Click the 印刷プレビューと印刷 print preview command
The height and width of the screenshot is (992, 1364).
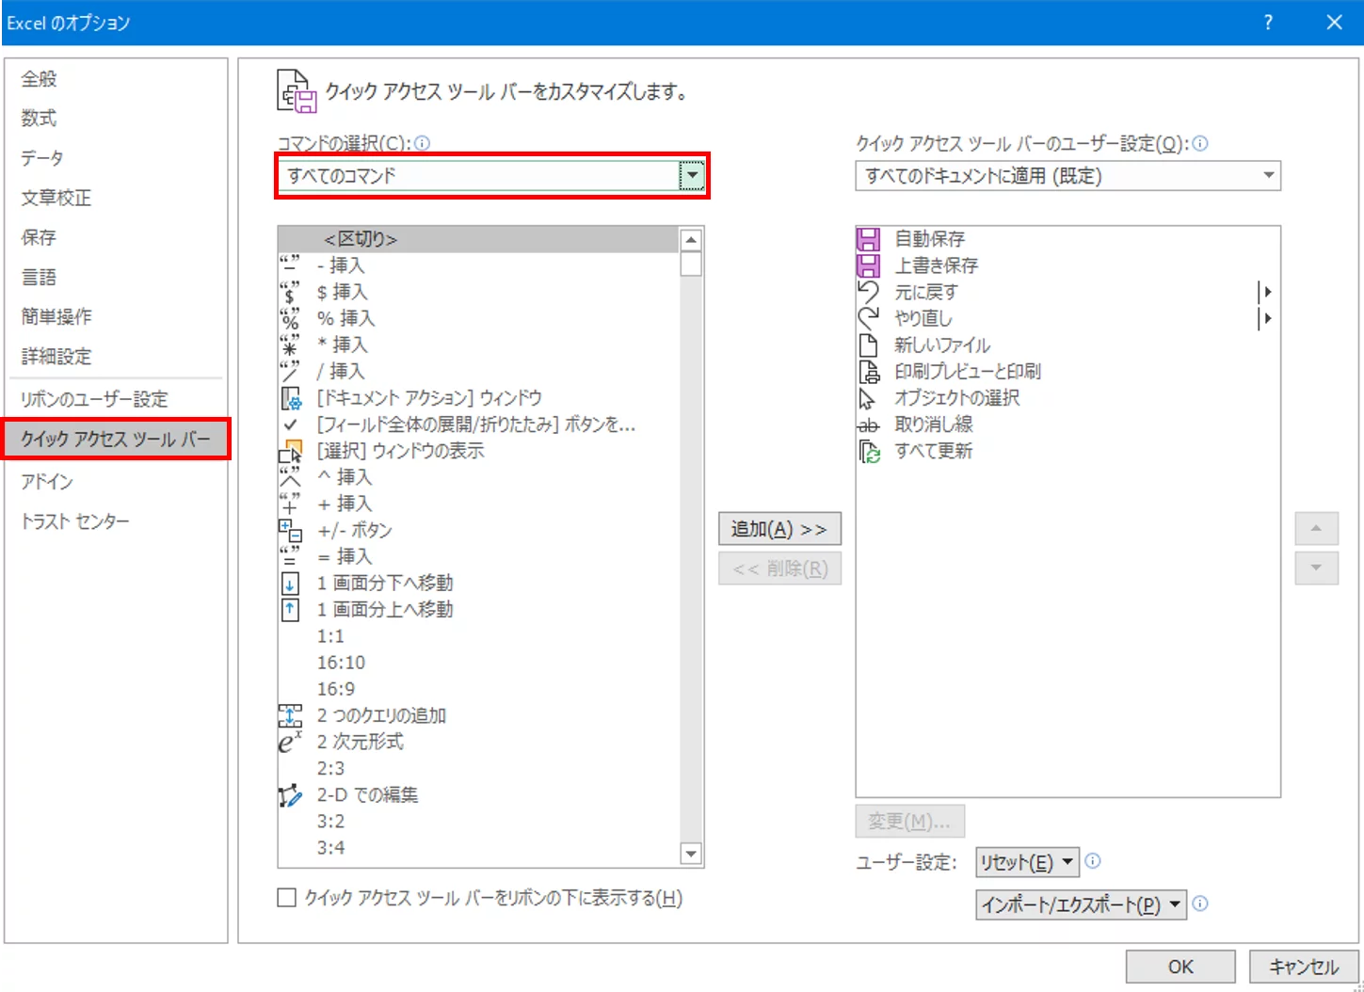click(x=968, y=371)
